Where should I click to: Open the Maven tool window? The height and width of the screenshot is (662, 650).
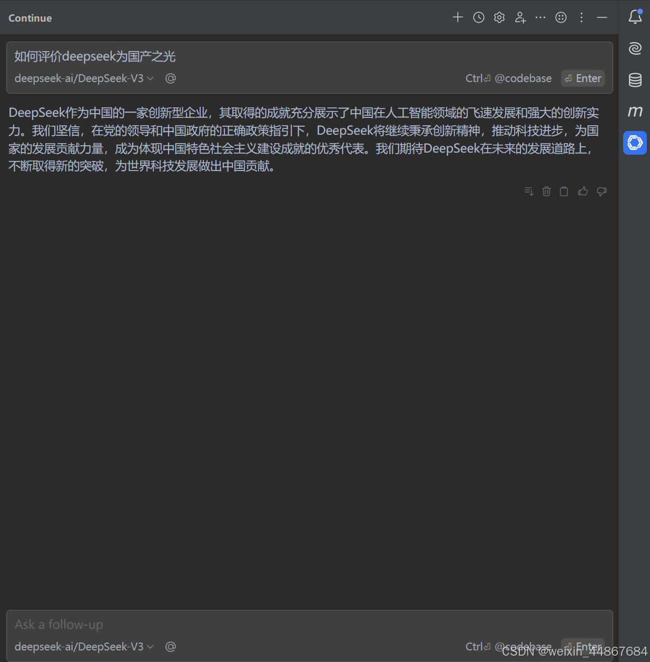point(635,111)
